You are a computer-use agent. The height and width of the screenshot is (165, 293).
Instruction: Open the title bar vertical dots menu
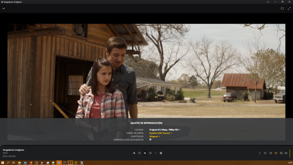[x=268, y=2]
